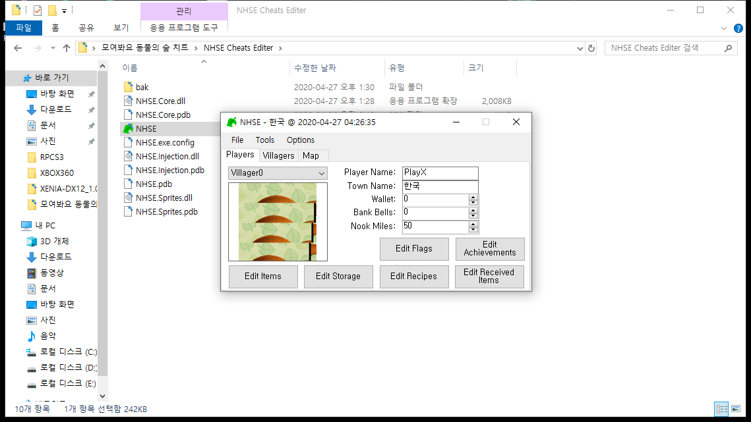Click the player photo thumbnail
The height and width of the screenshot is (422, 751).
tap(278, 222)
